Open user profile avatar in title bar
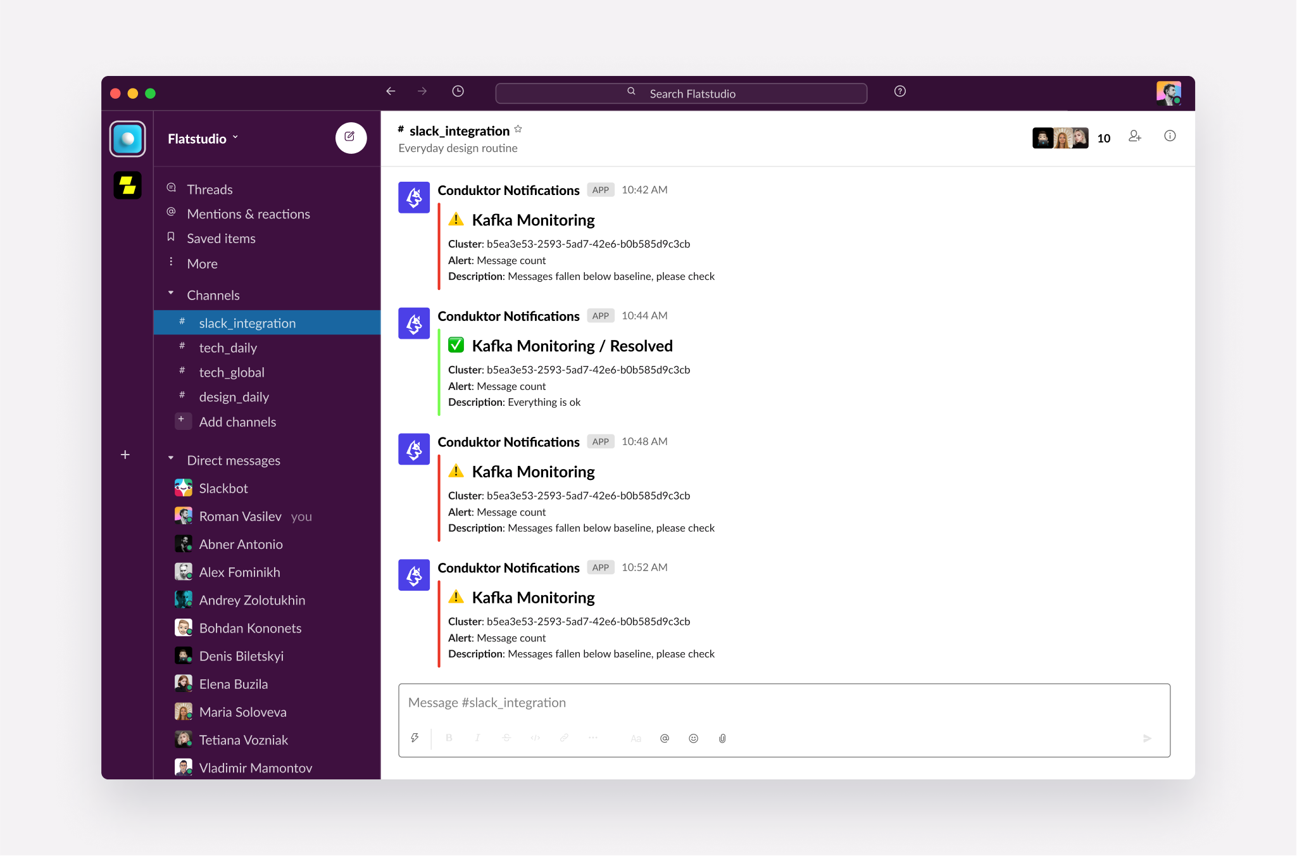Screen dimensions: 1297x856 pos(1169,93)
